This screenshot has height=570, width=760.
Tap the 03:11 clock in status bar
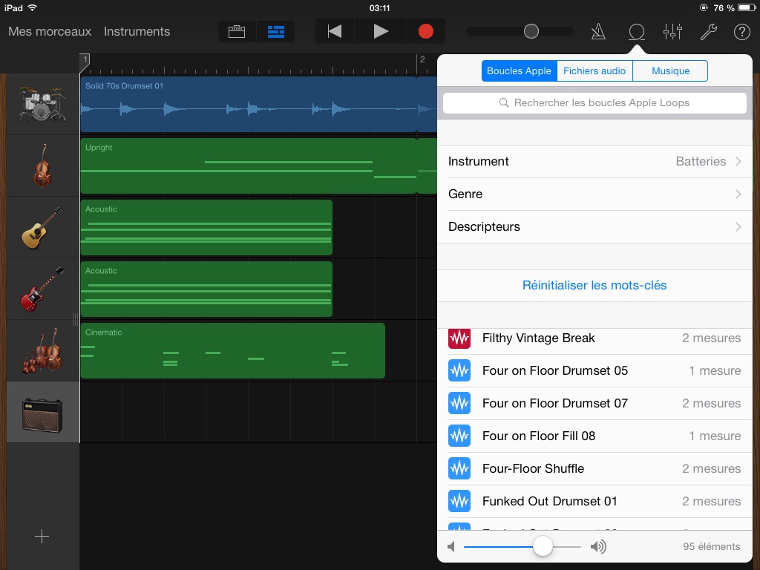tap(379, 7)
